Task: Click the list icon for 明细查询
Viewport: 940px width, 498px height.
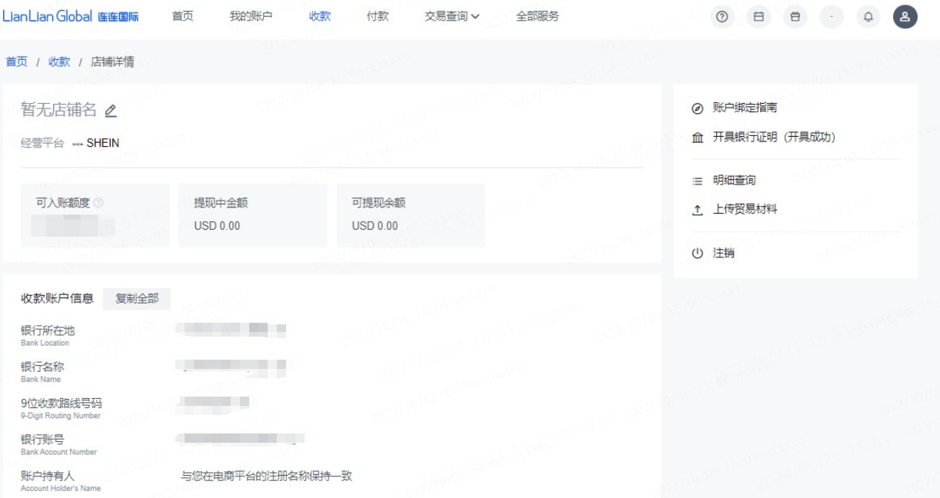Action: [x=698, y=181]
